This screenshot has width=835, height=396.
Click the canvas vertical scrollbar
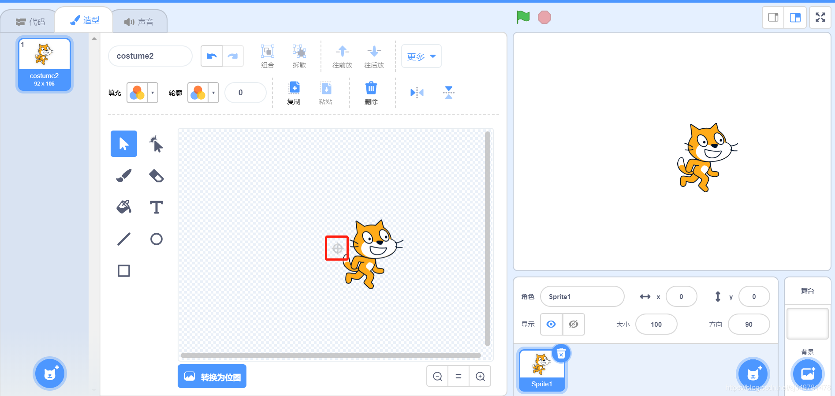point(488,238)
